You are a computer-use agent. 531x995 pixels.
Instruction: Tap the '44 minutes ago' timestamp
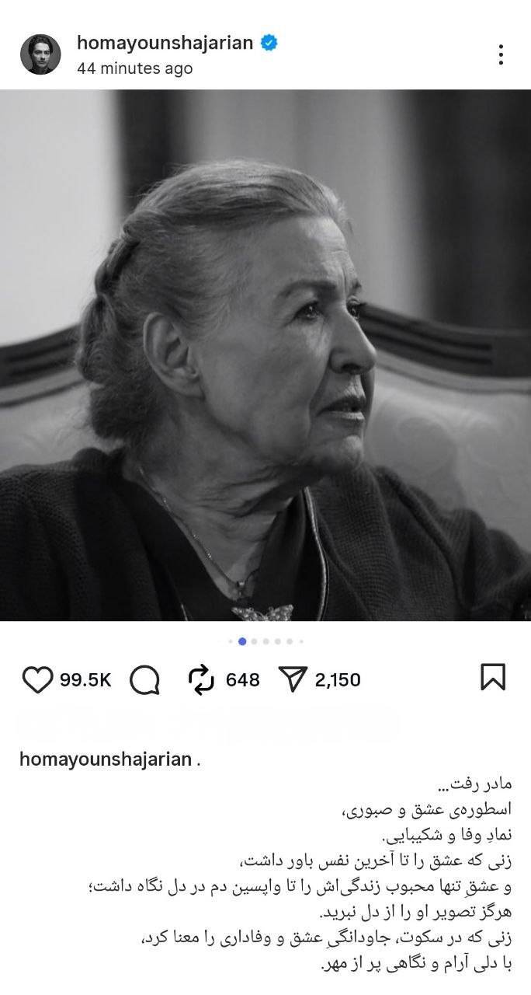point(134,68)
